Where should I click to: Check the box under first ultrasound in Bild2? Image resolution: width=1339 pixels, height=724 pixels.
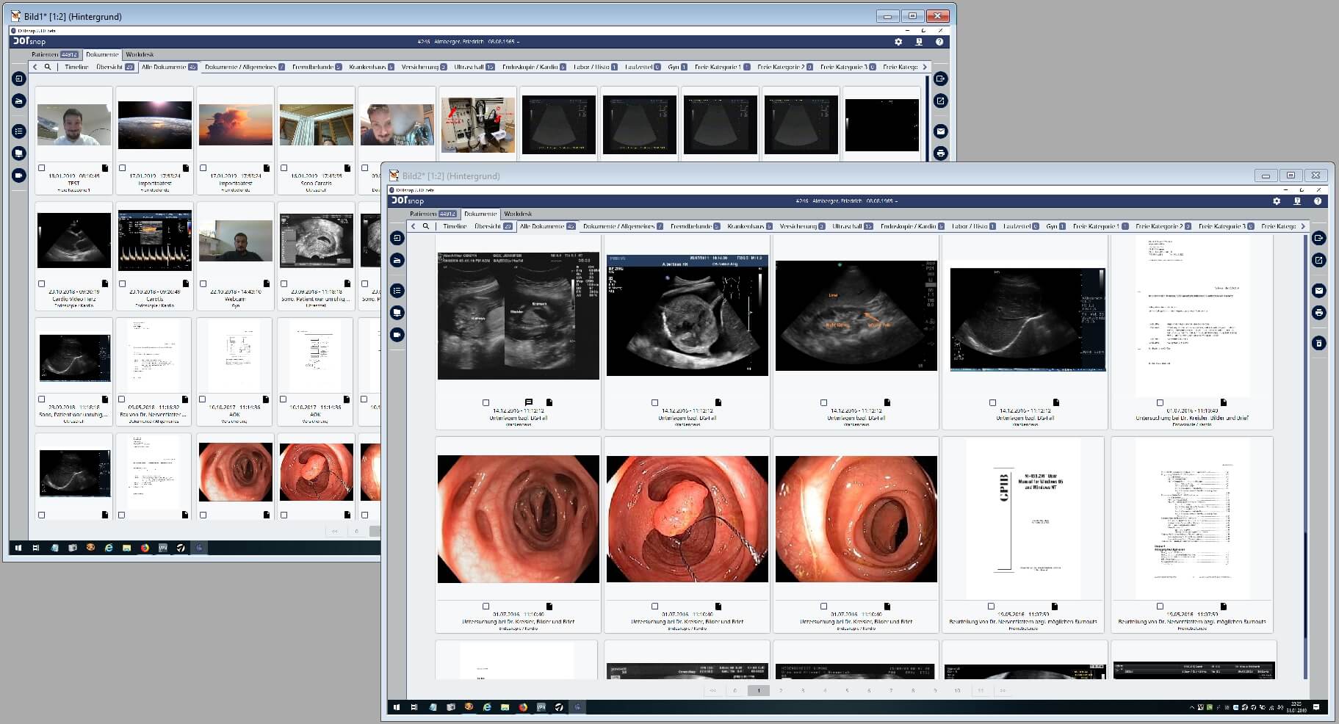pyautogui.click(x=486, y=402)
